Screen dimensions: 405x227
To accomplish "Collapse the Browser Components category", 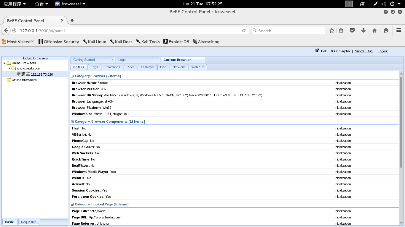I will click(x=72, y=122).
